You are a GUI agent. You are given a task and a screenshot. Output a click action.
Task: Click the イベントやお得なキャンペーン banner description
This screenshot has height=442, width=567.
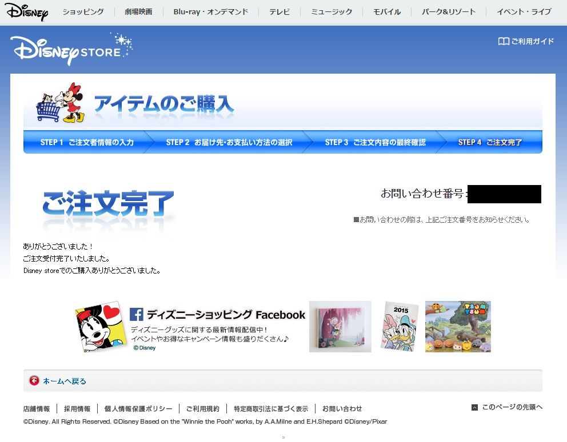pos(210,339)
